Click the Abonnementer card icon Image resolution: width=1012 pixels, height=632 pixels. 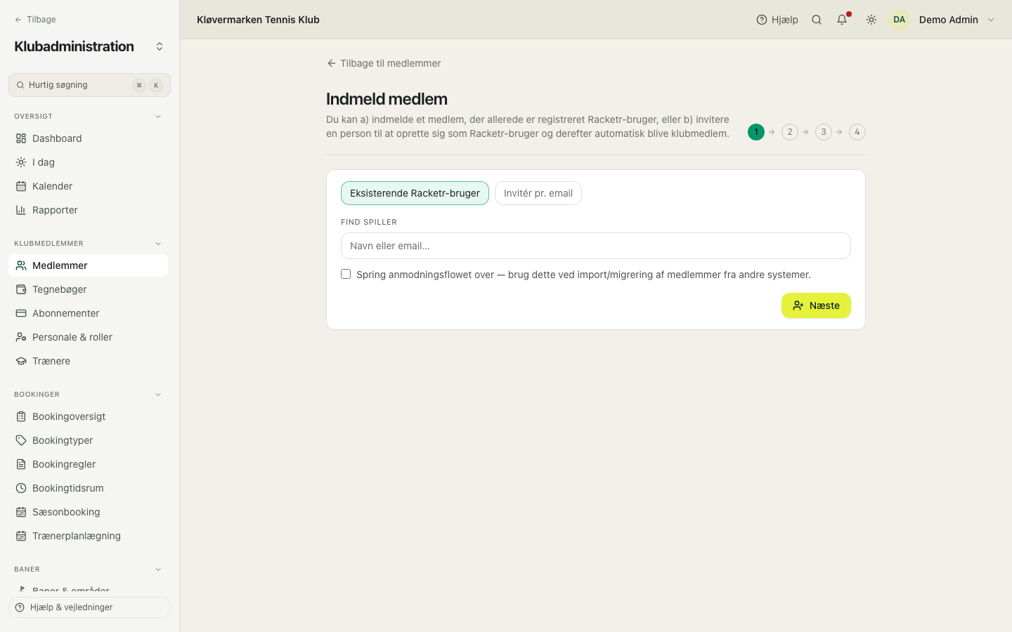click(x=21, y=313)
